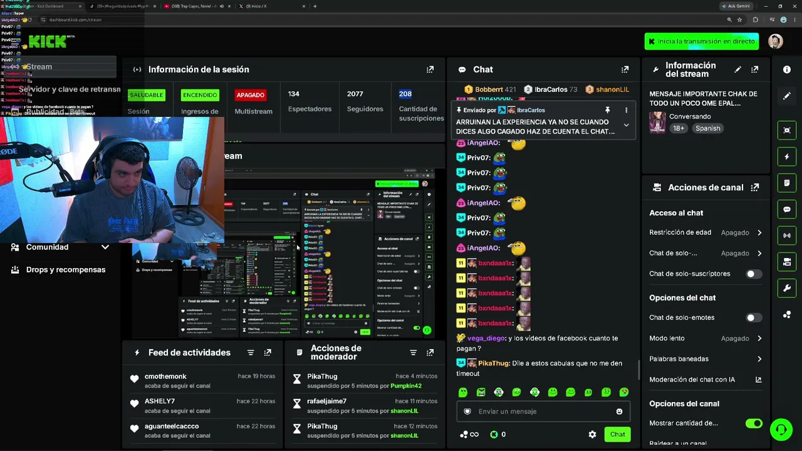Pop out the Acciones de canal panel

click(754, 187)
